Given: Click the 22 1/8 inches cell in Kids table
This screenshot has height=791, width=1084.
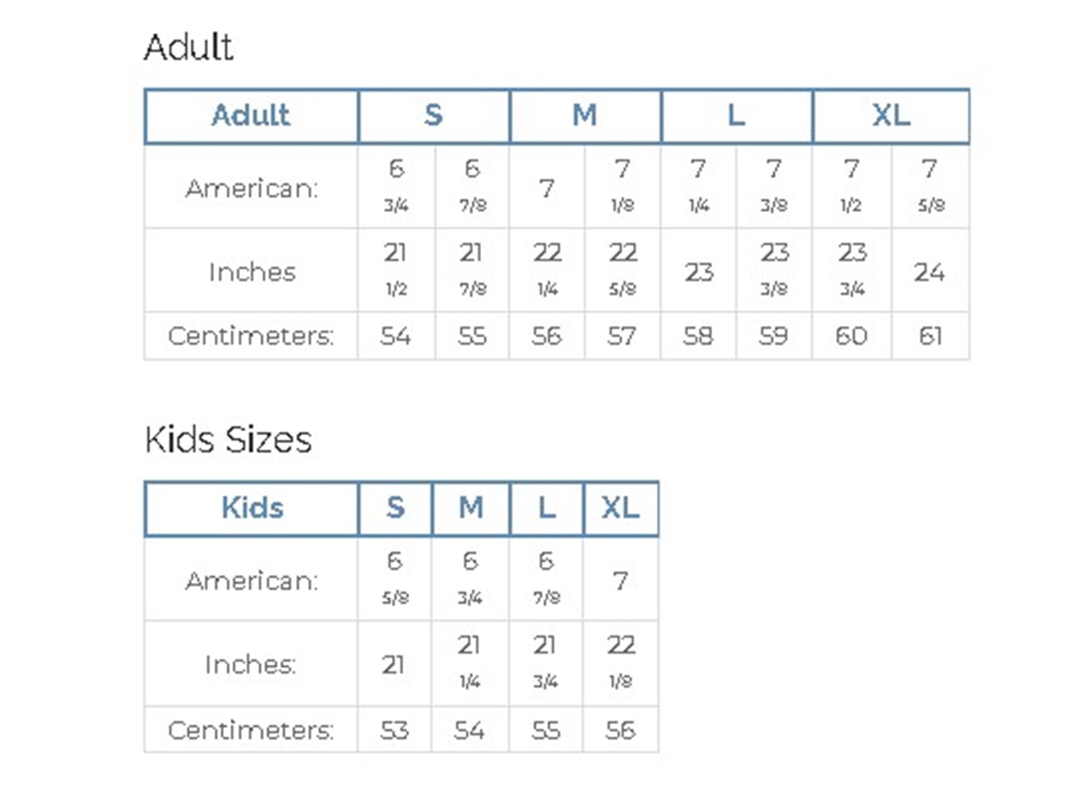Looking at the screenshot, I should (x=621, y=662).
